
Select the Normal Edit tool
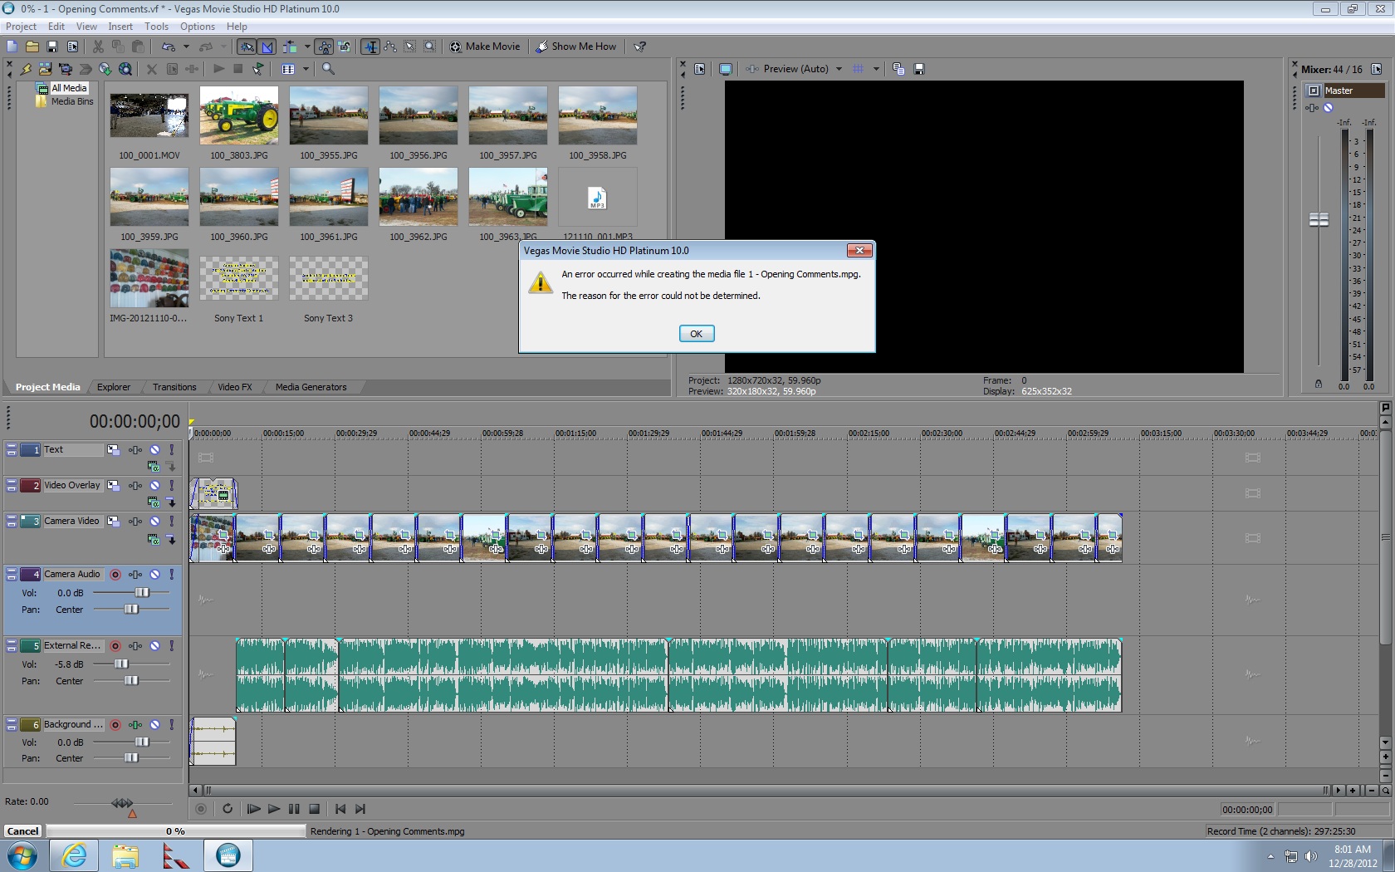[x=370, y=47]
